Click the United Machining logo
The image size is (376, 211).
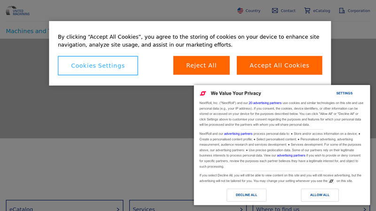coord(18,10)
